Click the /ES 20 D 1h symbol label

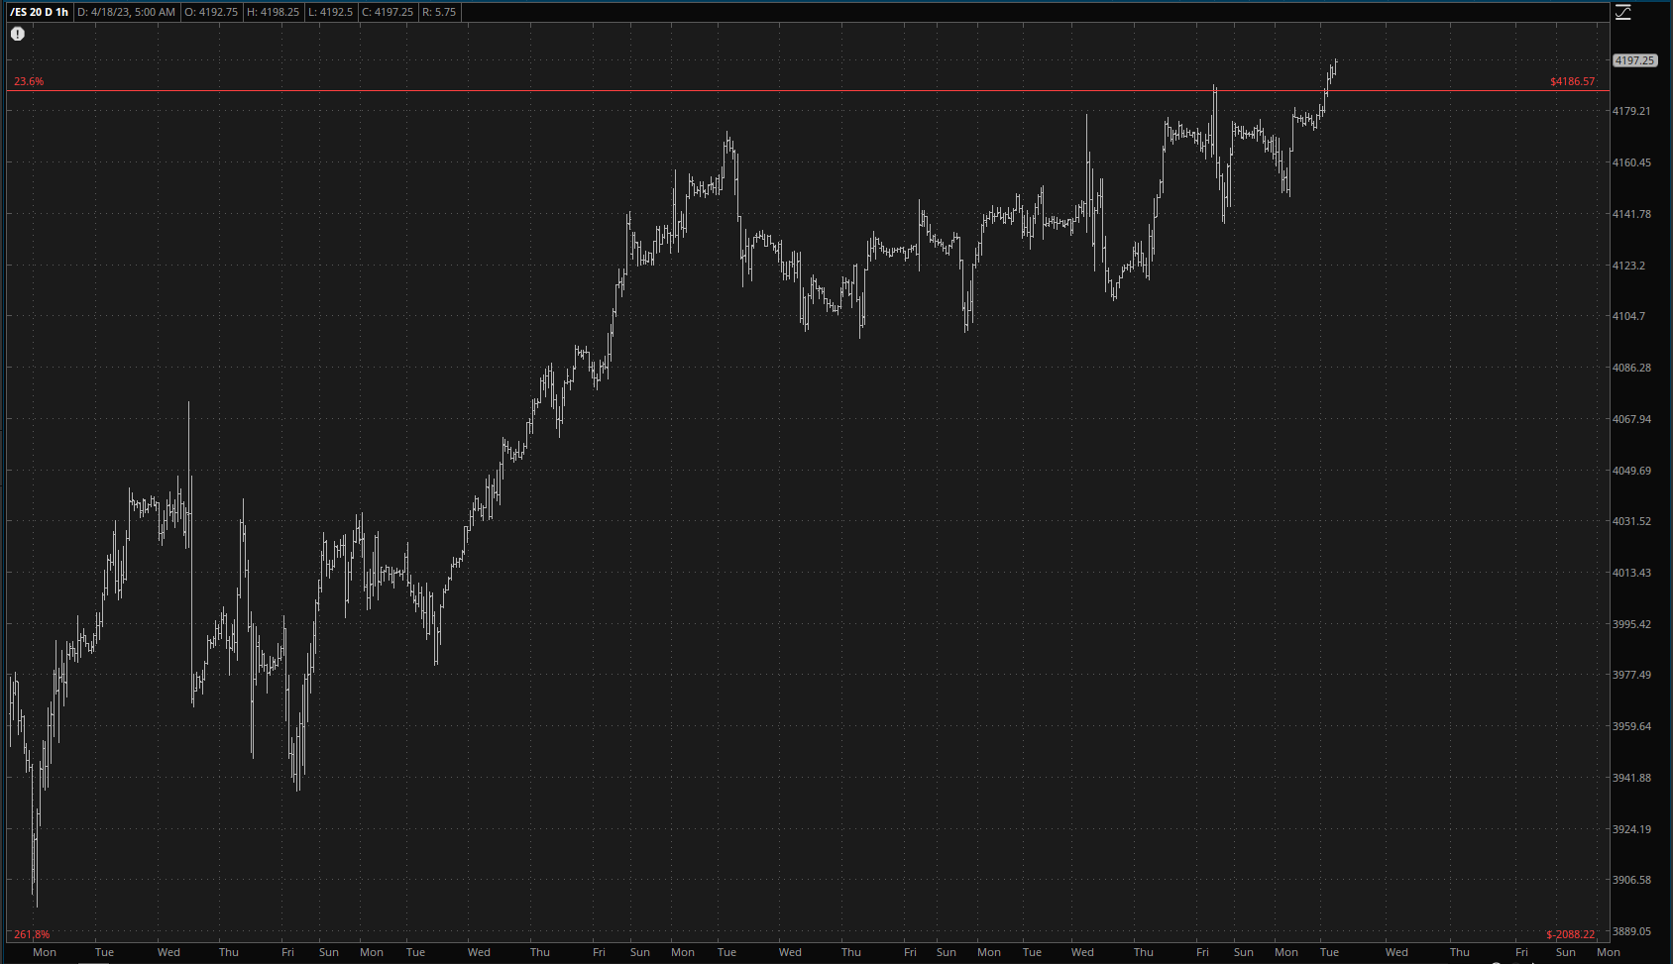click(x=40, y=12)
